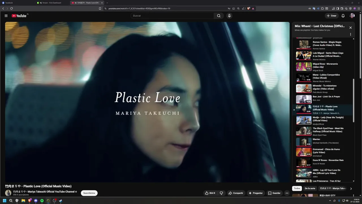Click the video player to pause

pos(147,102)
